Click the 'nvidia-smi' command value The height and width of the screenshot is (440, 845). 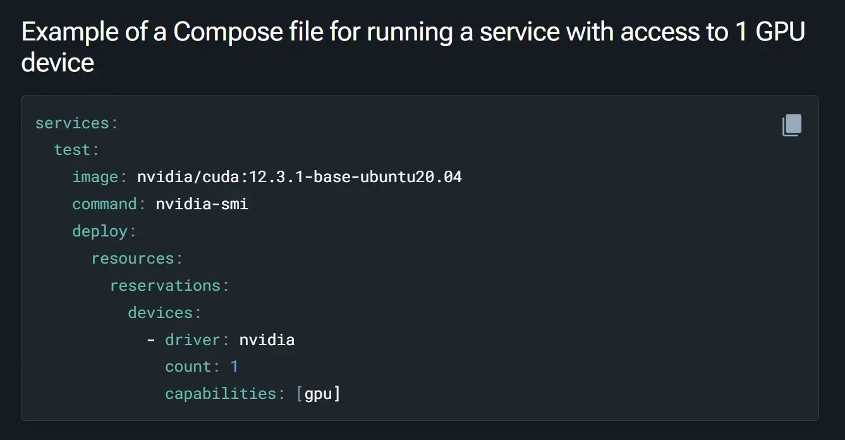coord(202,204)
